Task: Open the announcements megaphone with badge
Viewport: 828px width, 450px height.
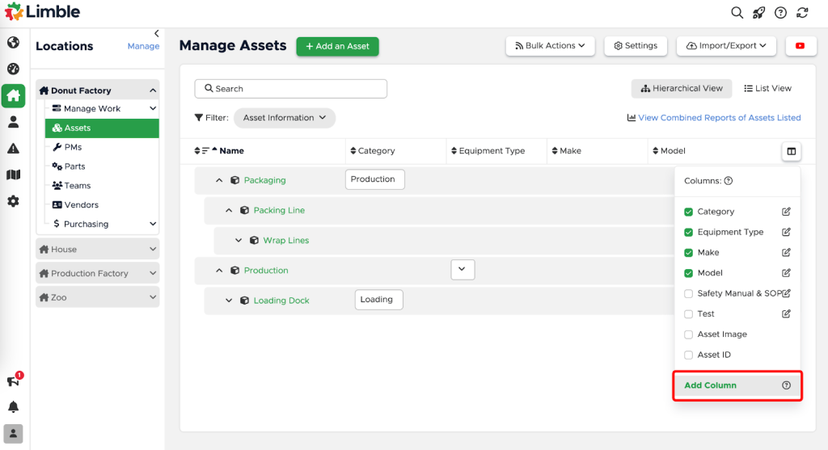Action: tap(13, 380)
